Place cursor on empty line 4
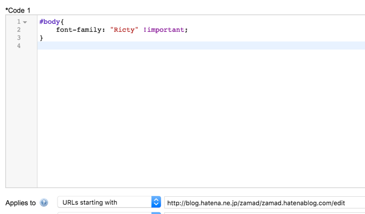Image resolution: width=365 pixels, height=214 pixels. (201, 45)
